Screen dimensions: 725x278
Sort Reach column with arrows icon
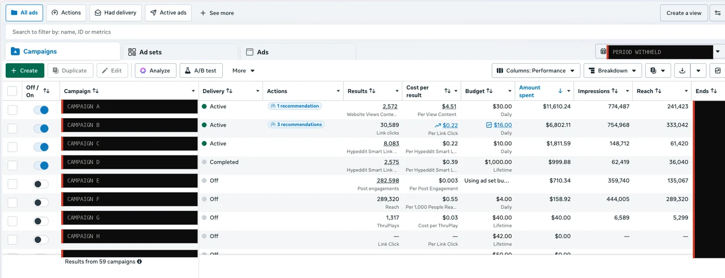(x=658, y=91)
